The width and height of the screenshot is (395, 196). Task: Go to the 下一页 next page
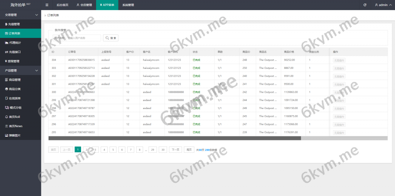[x=175, y=150]
